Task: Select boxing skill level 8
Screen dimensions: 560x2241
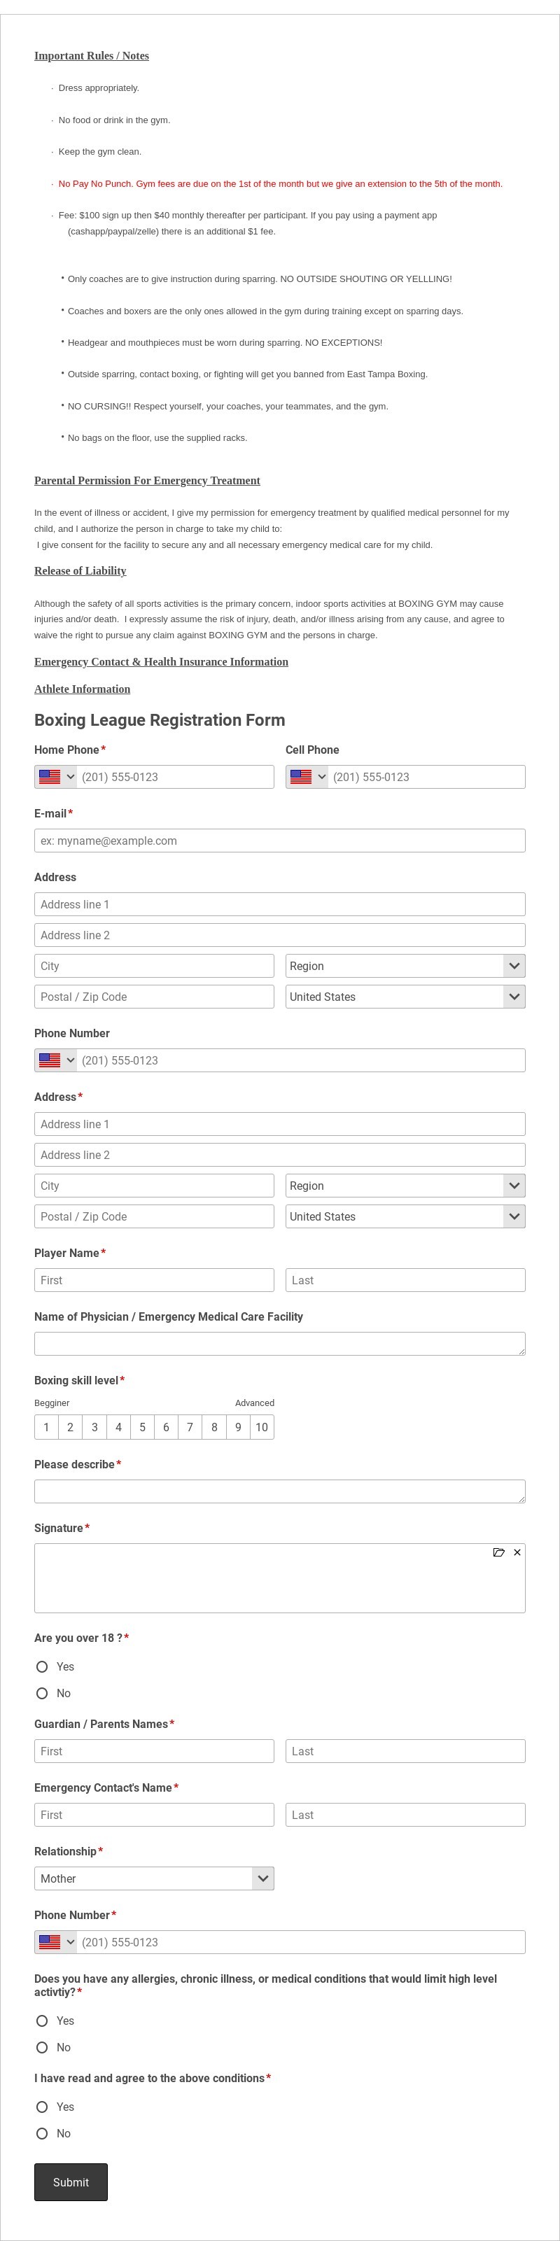Action: [214, 1427]
